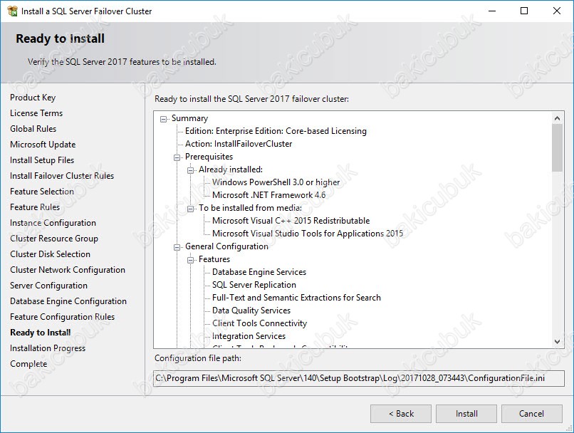Select the Already installed: label
Image resolution: width=574 pixels, height=433 pixels.
pos(231,169)
